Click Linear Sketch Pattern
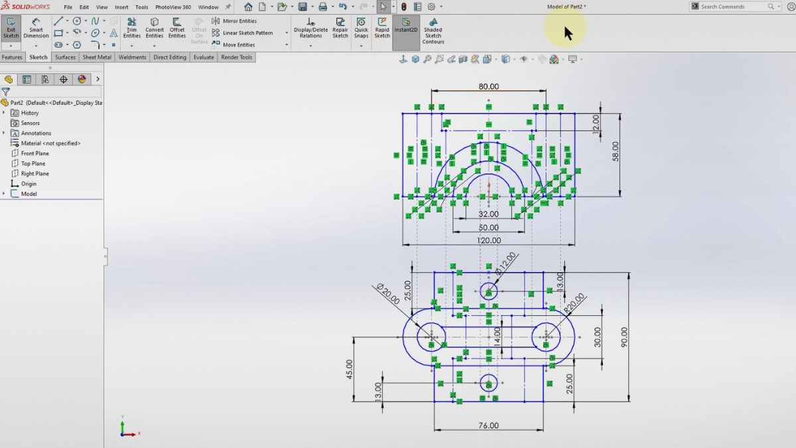796x448 pixels. 242,33
